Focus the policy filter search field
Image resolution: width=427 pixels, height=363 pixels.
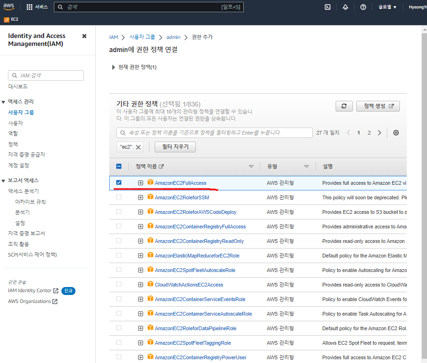tap(214, 133)
